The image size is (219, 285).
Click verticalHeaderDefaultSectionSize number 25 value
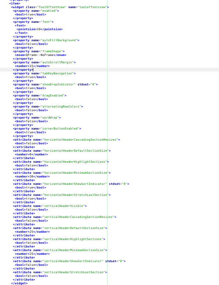[x=31, y=232]
